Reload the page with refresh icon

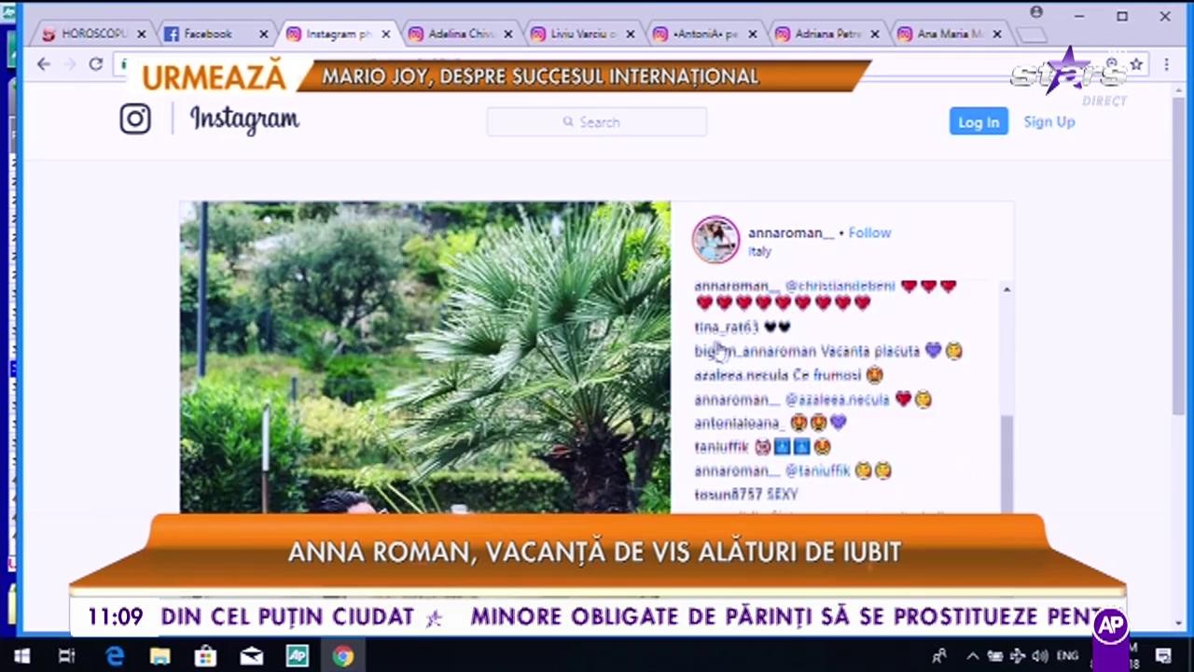[95, 63]
